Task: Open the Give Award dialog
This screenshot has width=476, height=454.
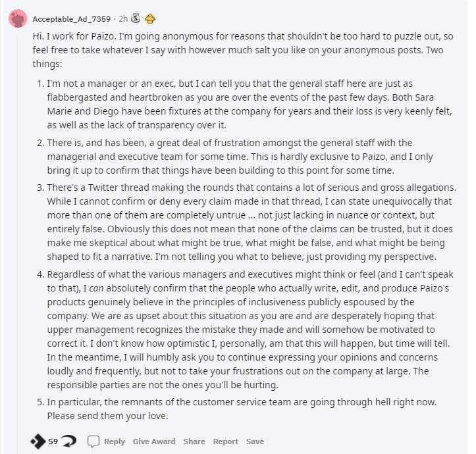Action: tap(154, 441)
